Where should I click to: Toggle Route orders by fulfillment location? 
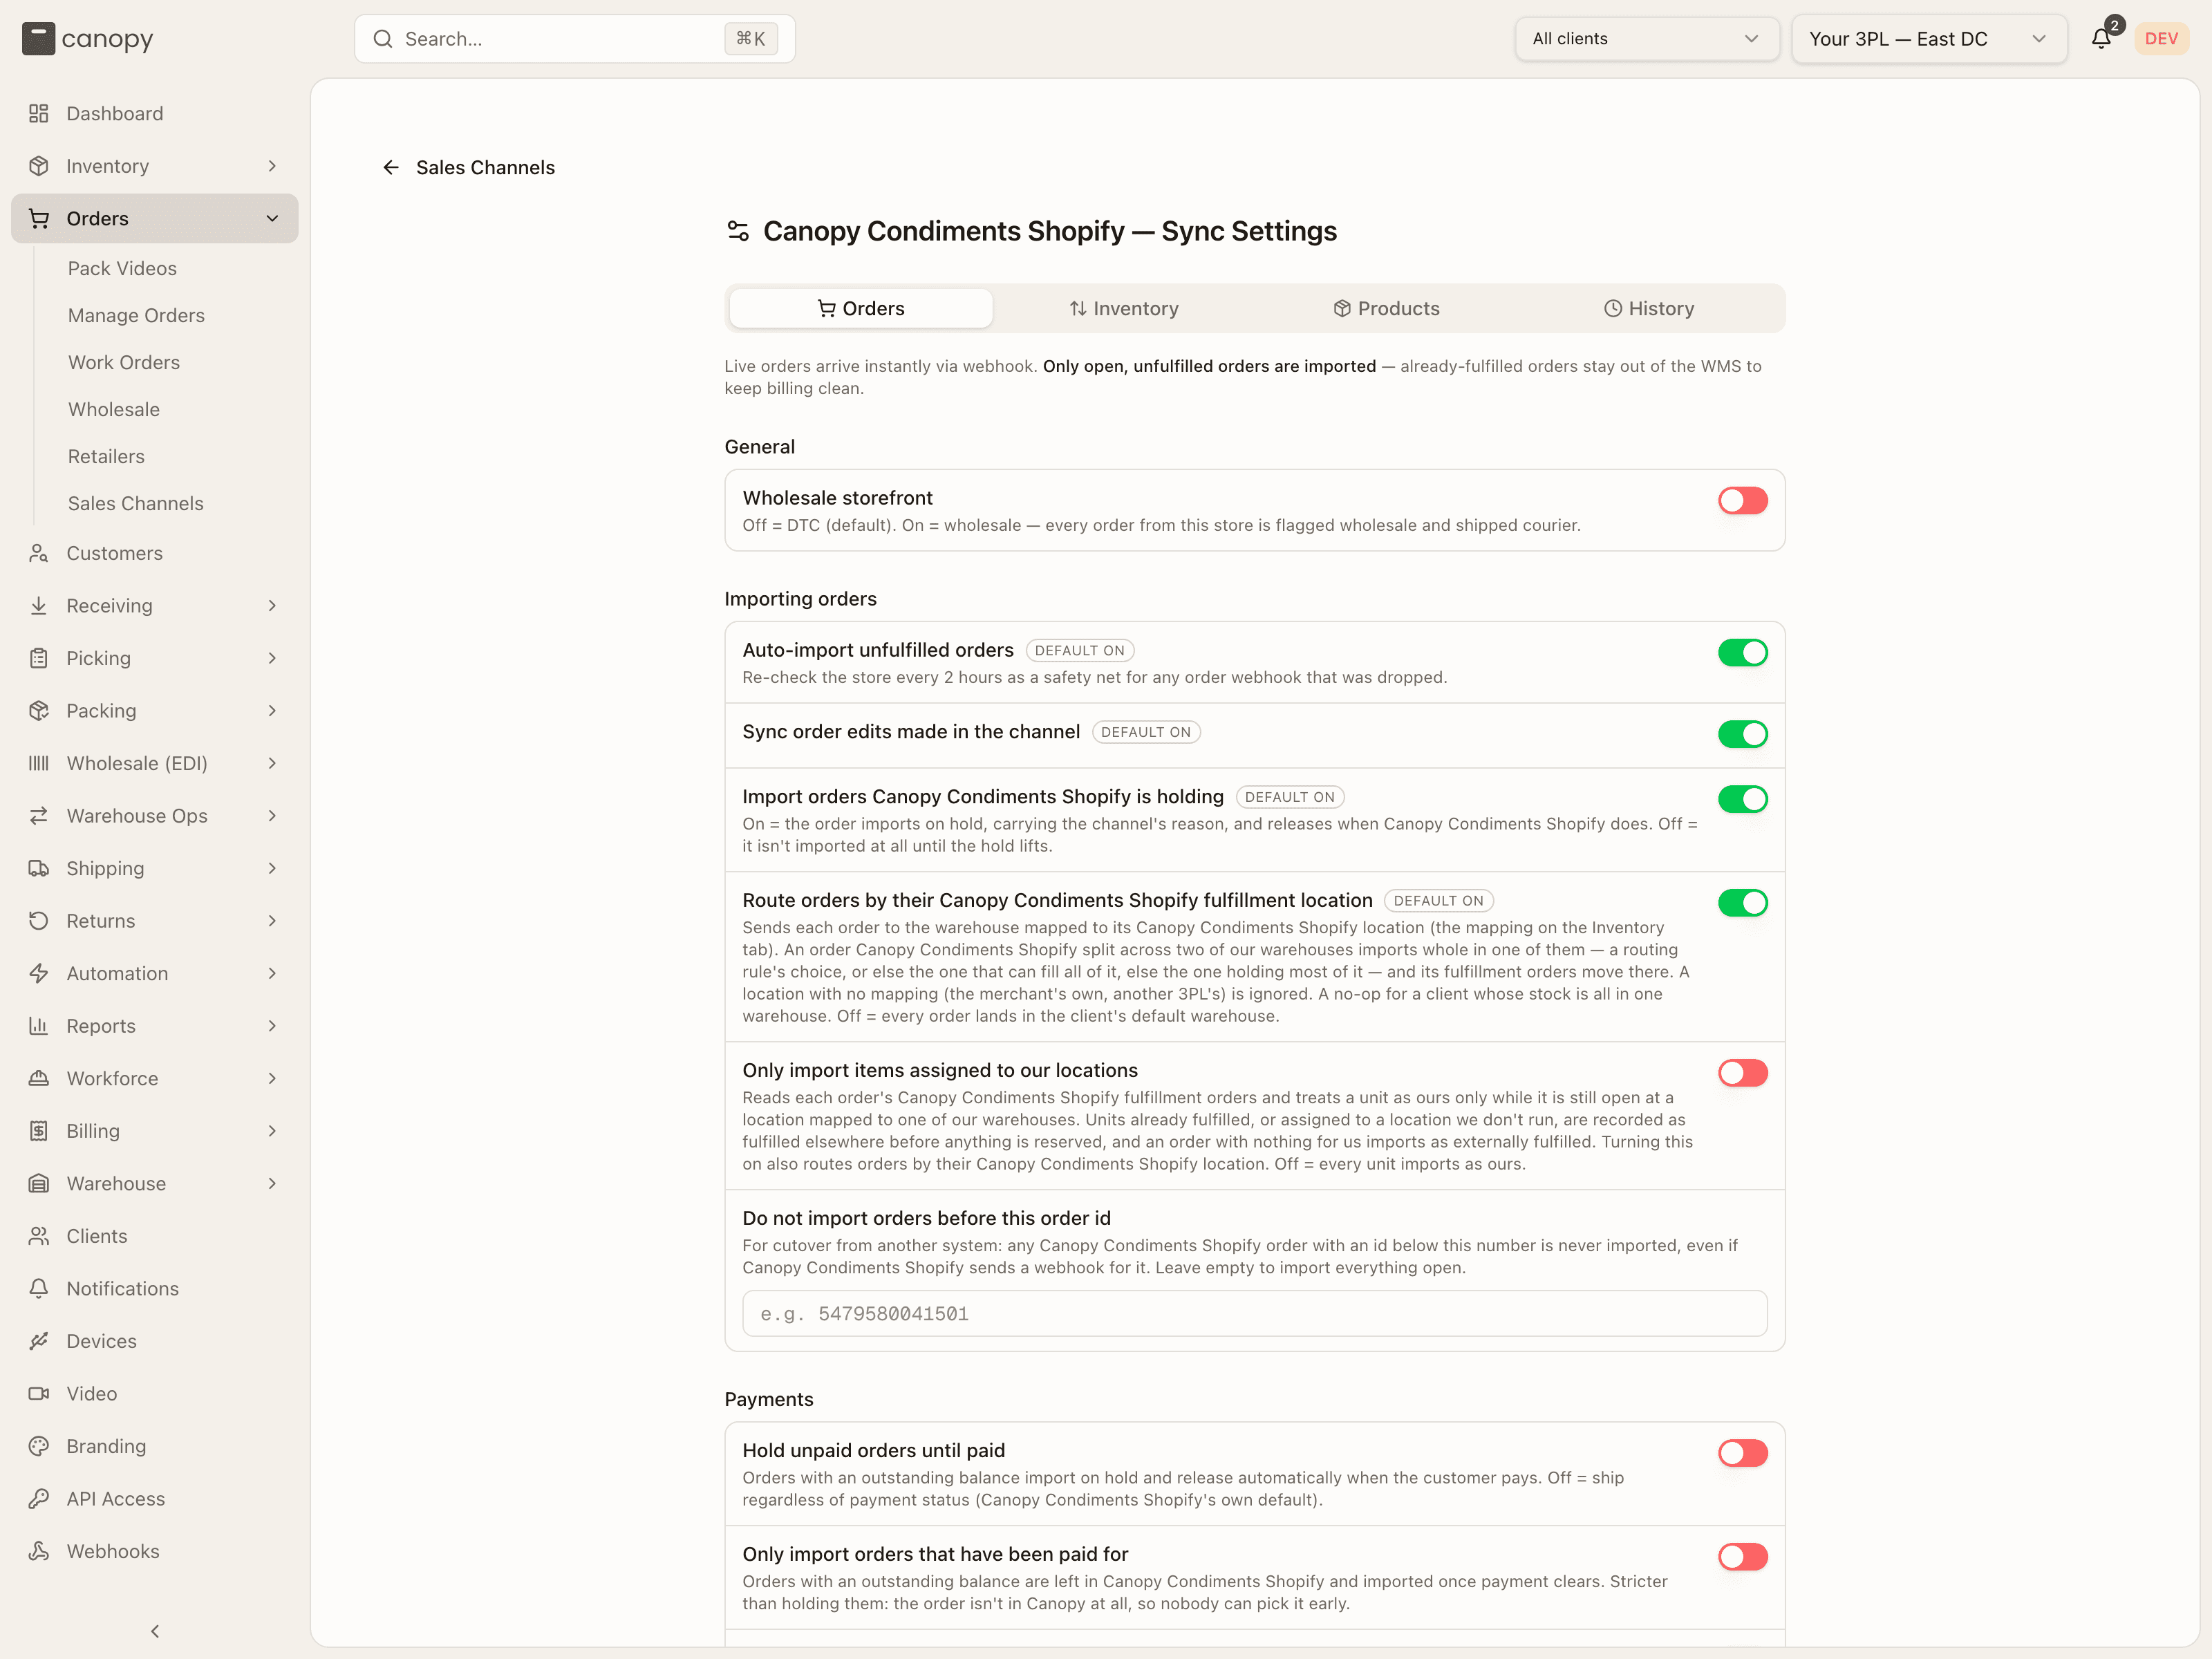[x=1742, y=902]
